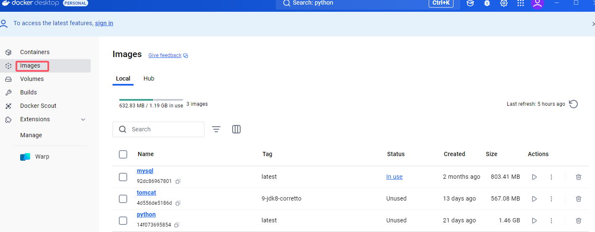Click the sign in link
This screenshot has height=232, width=595.
point(104,23)
